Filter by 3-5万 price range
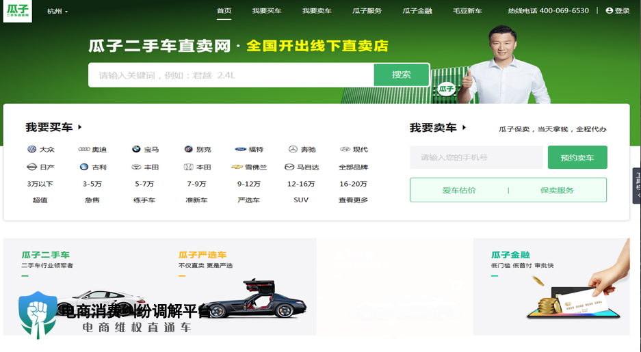 pos(92,184)
